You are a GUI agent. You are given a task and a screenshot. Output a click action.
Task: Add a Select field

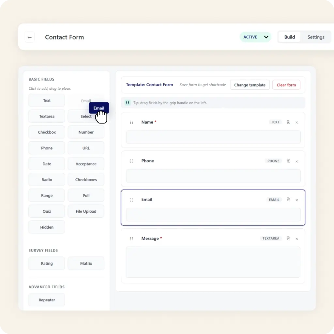[x=86, y=116]
